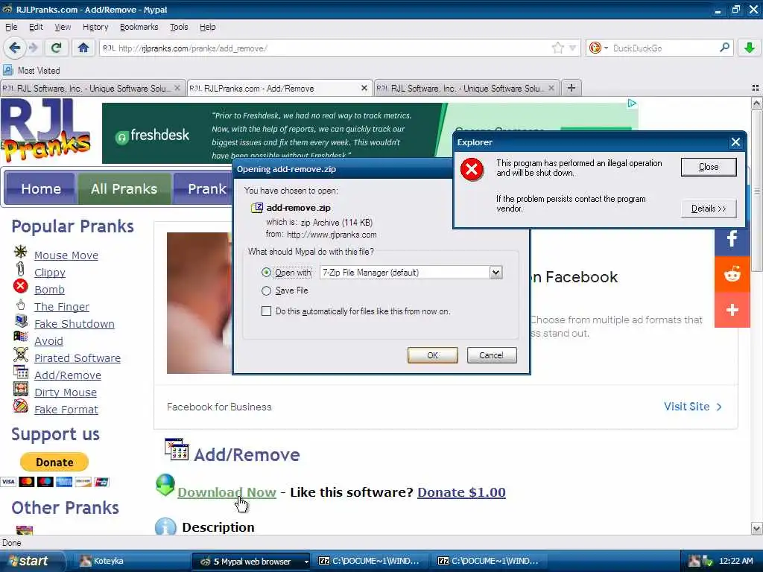Click OK in the download dialog
Screen dimensions: 763x572
tap(433, 355)
